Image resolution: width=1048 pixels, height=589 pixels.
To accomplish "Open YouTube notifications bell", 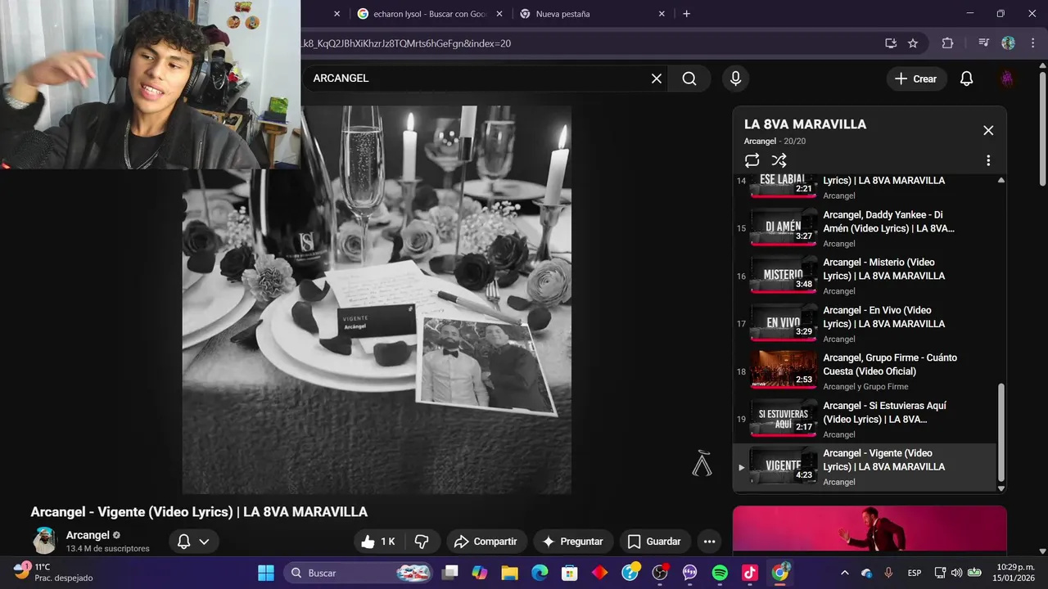I will [966, 79].
